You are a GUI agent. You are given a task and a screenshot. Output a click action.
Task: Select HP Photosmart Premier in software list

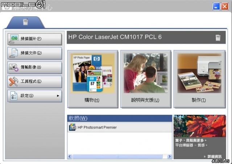pyautogui.click(x=120, y=127)
